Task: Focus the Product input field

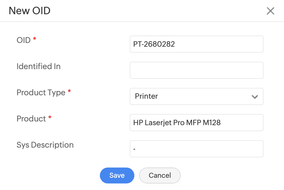Action: [x=196, y=123]
